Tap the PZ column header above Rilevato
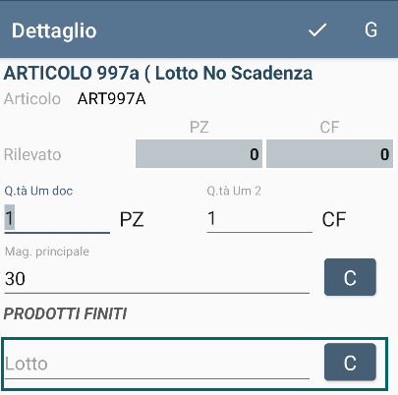Screen dimensions: 398x395 coord(199,127)
